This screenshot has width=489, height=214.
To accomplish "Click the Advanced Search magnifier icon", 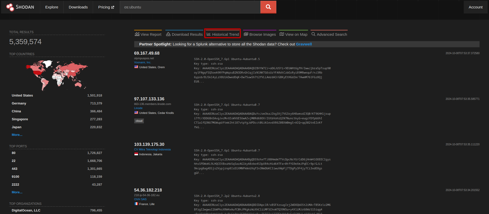I will (313, 34).
